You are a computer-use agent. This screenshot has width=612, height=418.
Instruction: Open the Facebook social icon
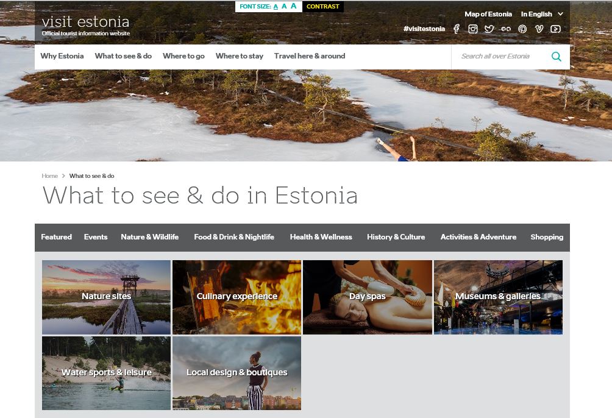(457, 29)
